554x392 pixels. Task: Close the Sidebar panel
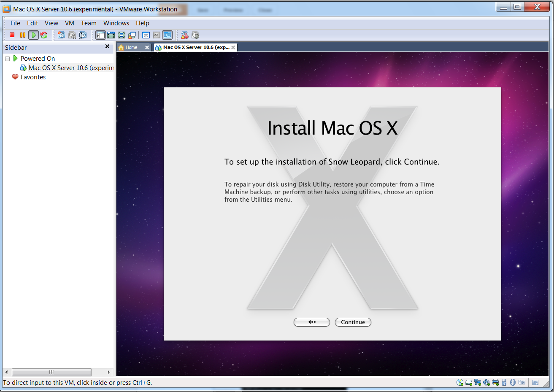click(x=107, y=46)
